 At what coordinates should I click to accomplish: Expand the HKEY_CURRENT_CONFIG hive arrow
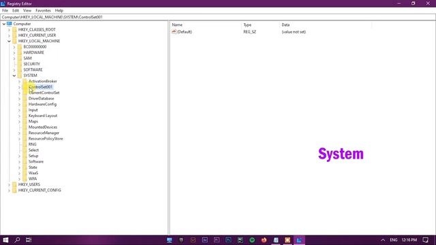[x=9, y=191]
